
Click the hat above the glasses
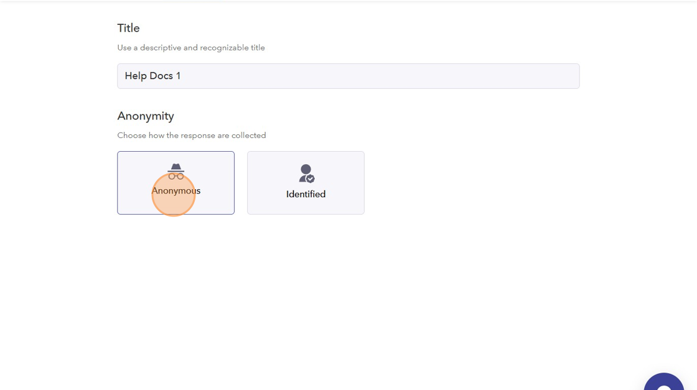(x=175, y=167)
